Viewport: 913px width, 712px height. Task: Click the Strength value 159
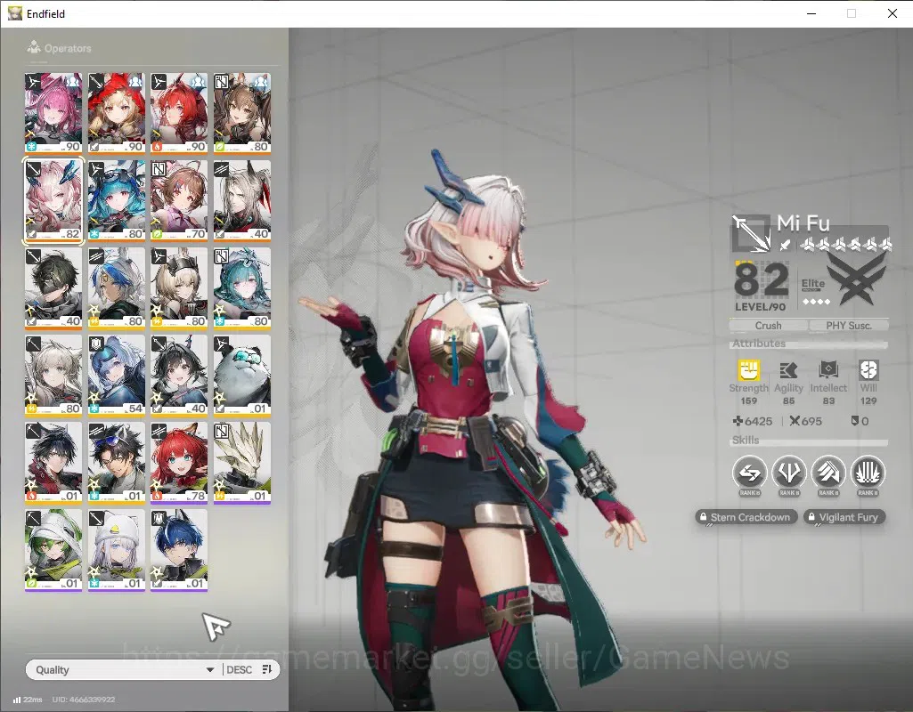[x=749, y=400]
